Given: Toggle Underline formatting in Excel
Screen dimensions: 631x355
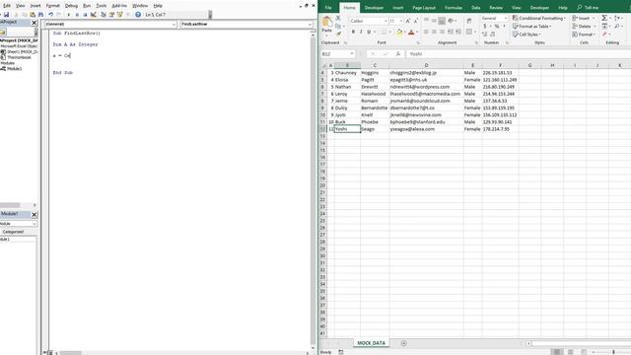Looking at the screenshot, I should (x=369, y=32).
